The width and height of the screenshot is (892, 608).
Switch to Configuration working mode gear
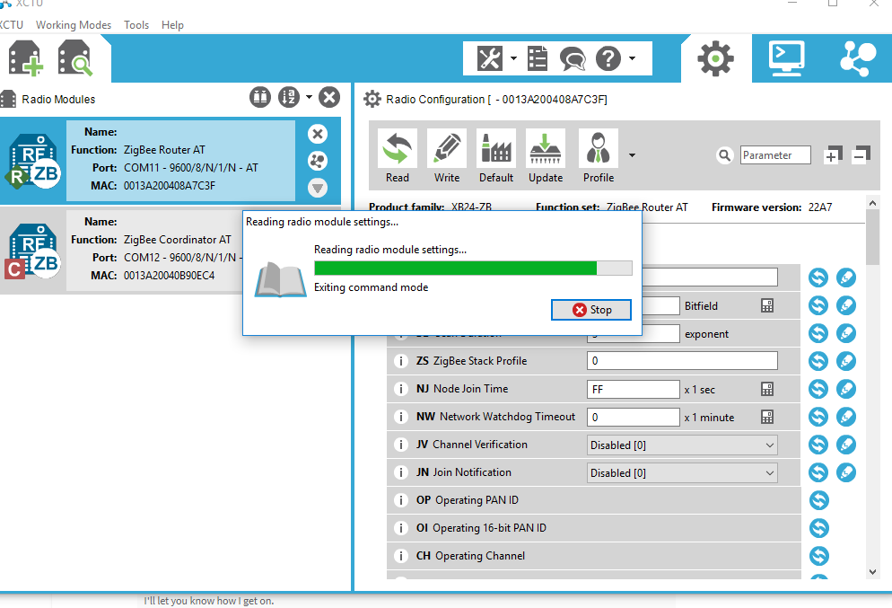(715, 58)
